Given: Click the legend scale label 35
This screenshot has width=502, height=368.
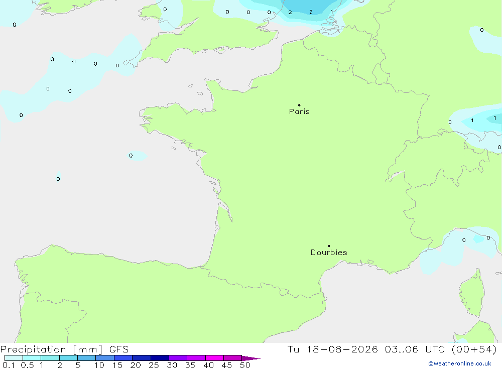Looking at the screenshot, I should 190,365.
